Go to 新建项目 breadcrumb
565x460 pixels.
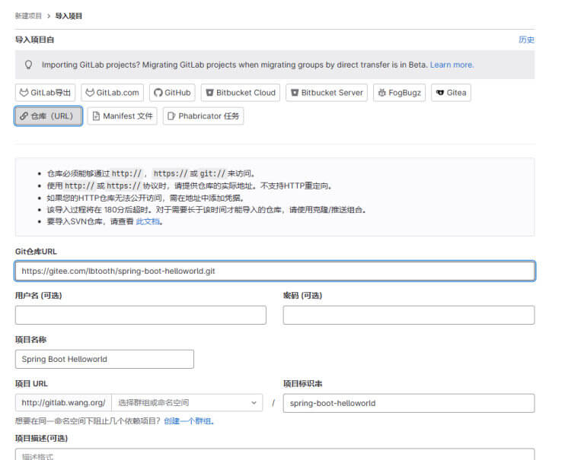28,16
